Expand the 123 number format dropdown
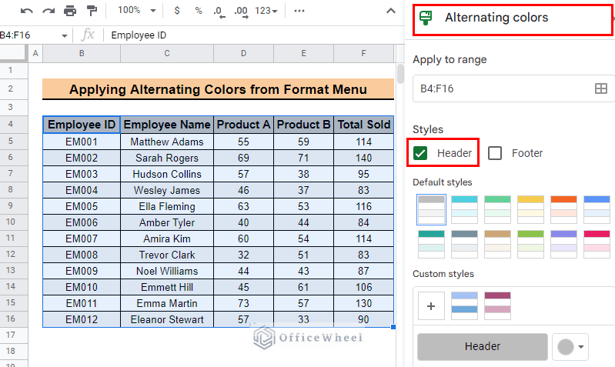The width and height of the screenshot is (615, 367). point(266,11)
